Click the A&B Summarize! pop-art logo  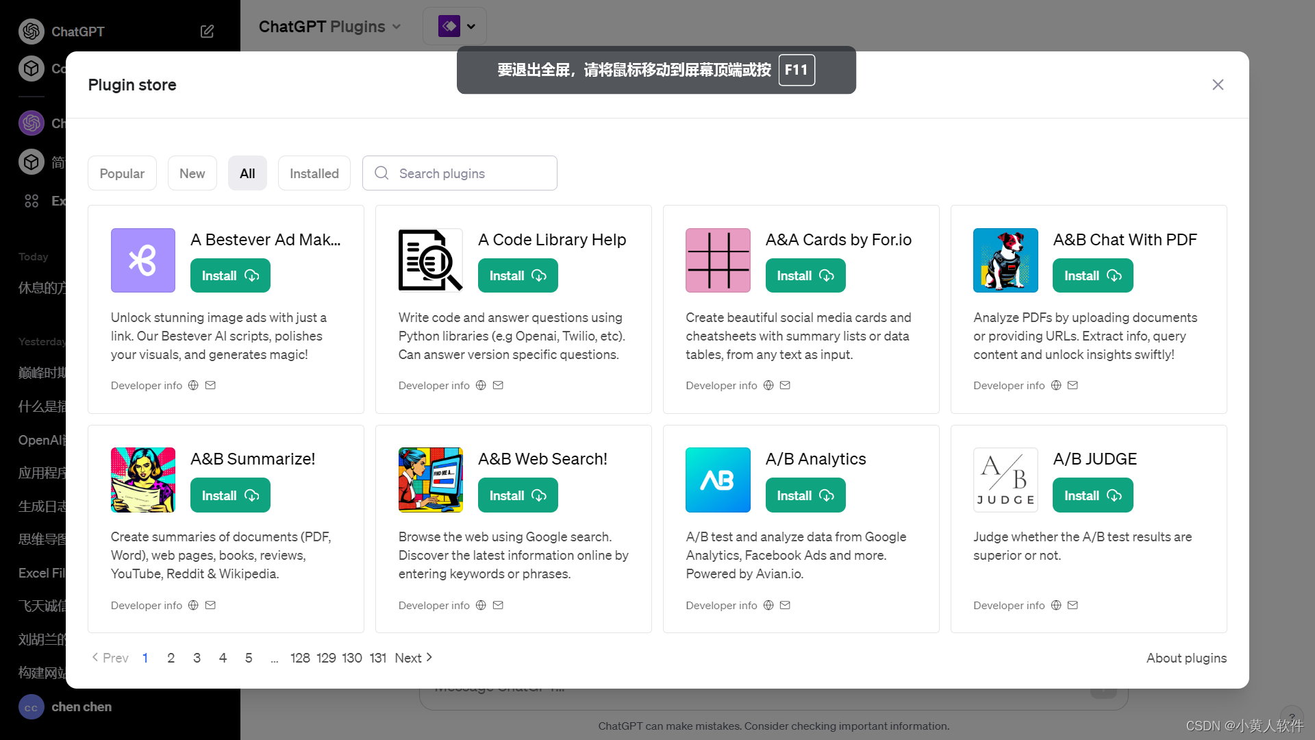[x=143, y=480]
